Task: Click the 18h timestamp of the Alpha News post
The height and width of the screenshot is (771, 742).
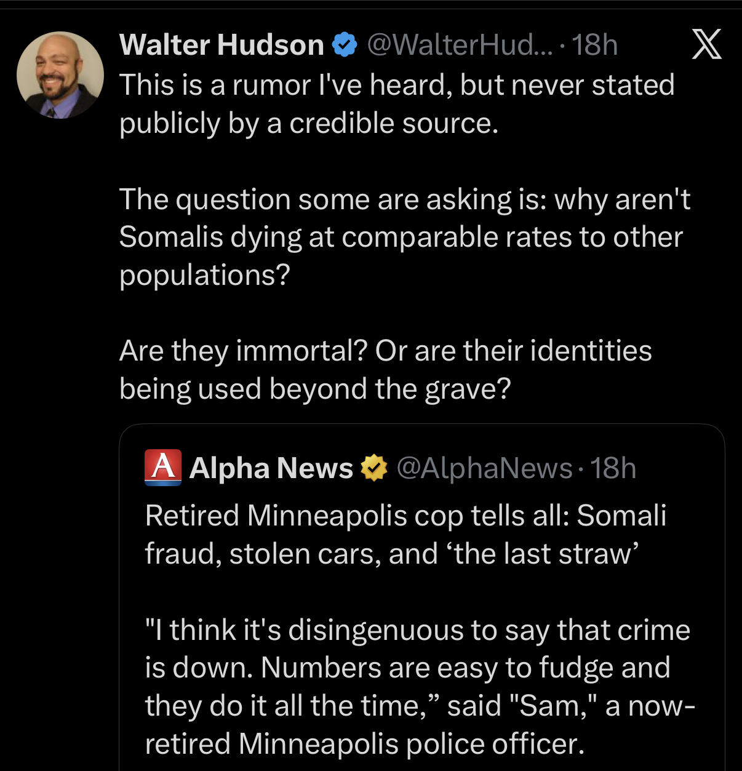Action: click(x=613, y=468)
